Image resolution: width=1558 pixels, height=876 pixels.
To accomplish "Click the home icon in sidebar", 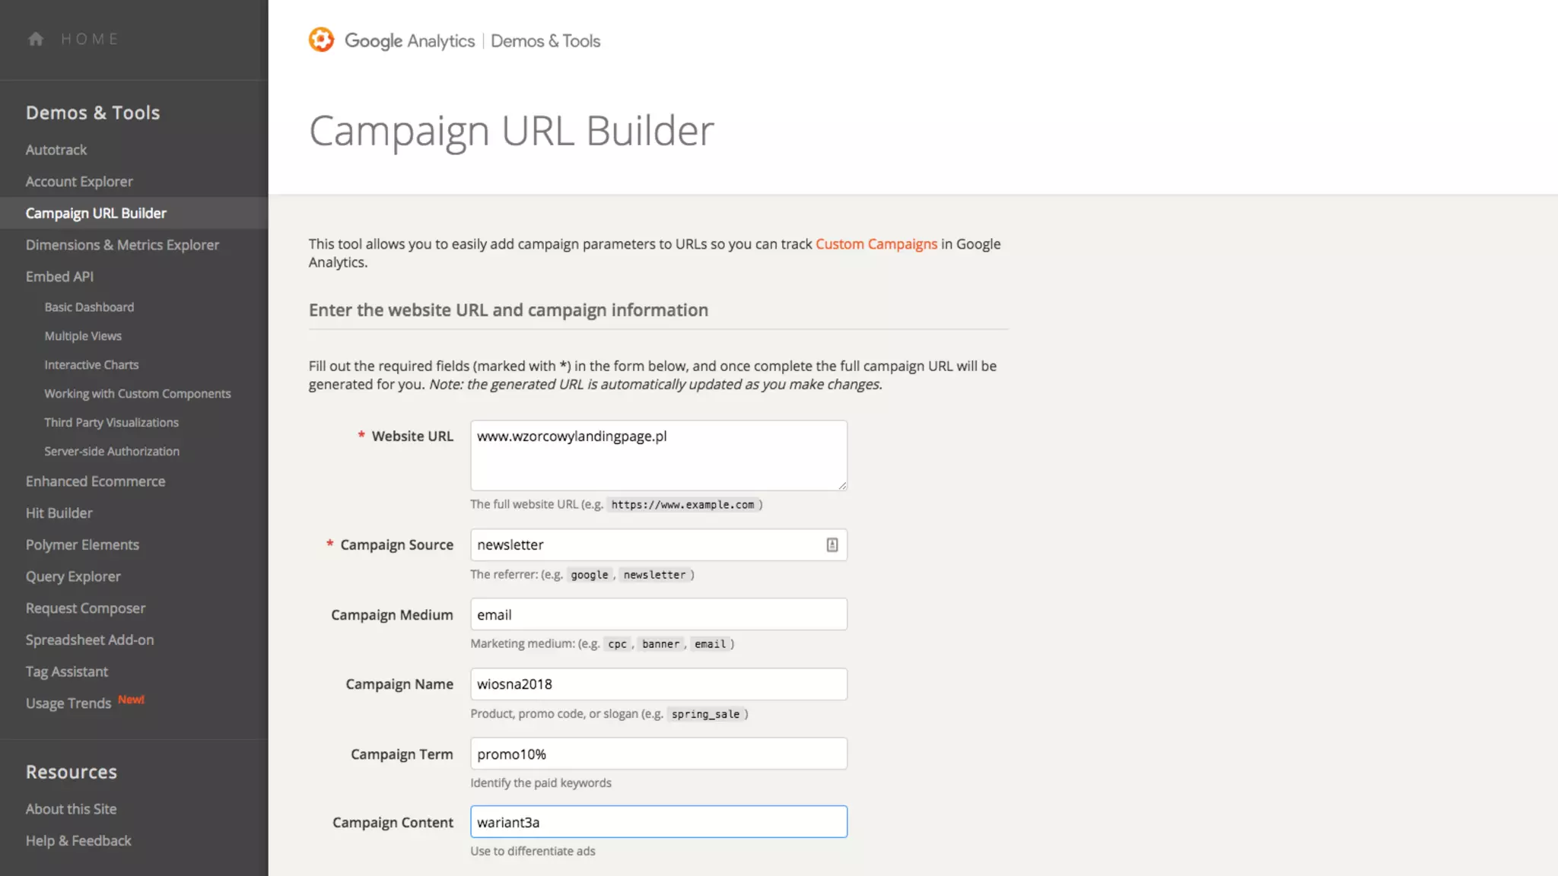I will 36,39.
